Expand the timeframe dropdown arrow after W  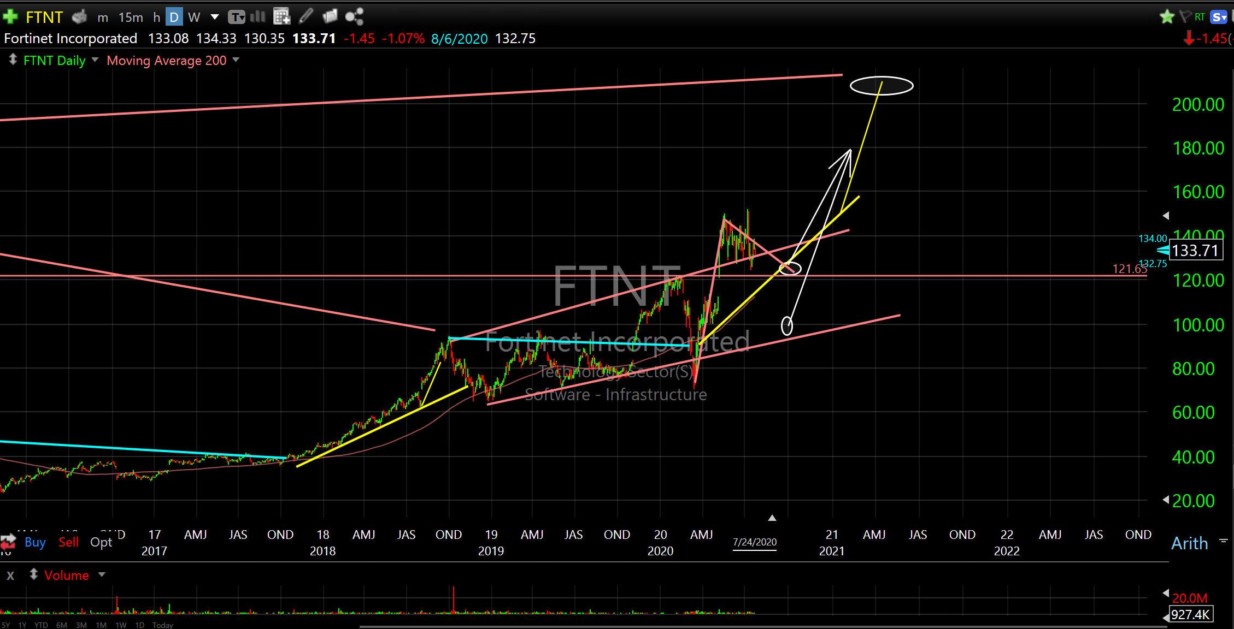(215, 17)
